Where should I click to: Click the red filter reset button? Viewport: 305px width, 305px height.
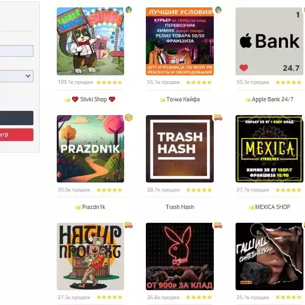point(16,135)
